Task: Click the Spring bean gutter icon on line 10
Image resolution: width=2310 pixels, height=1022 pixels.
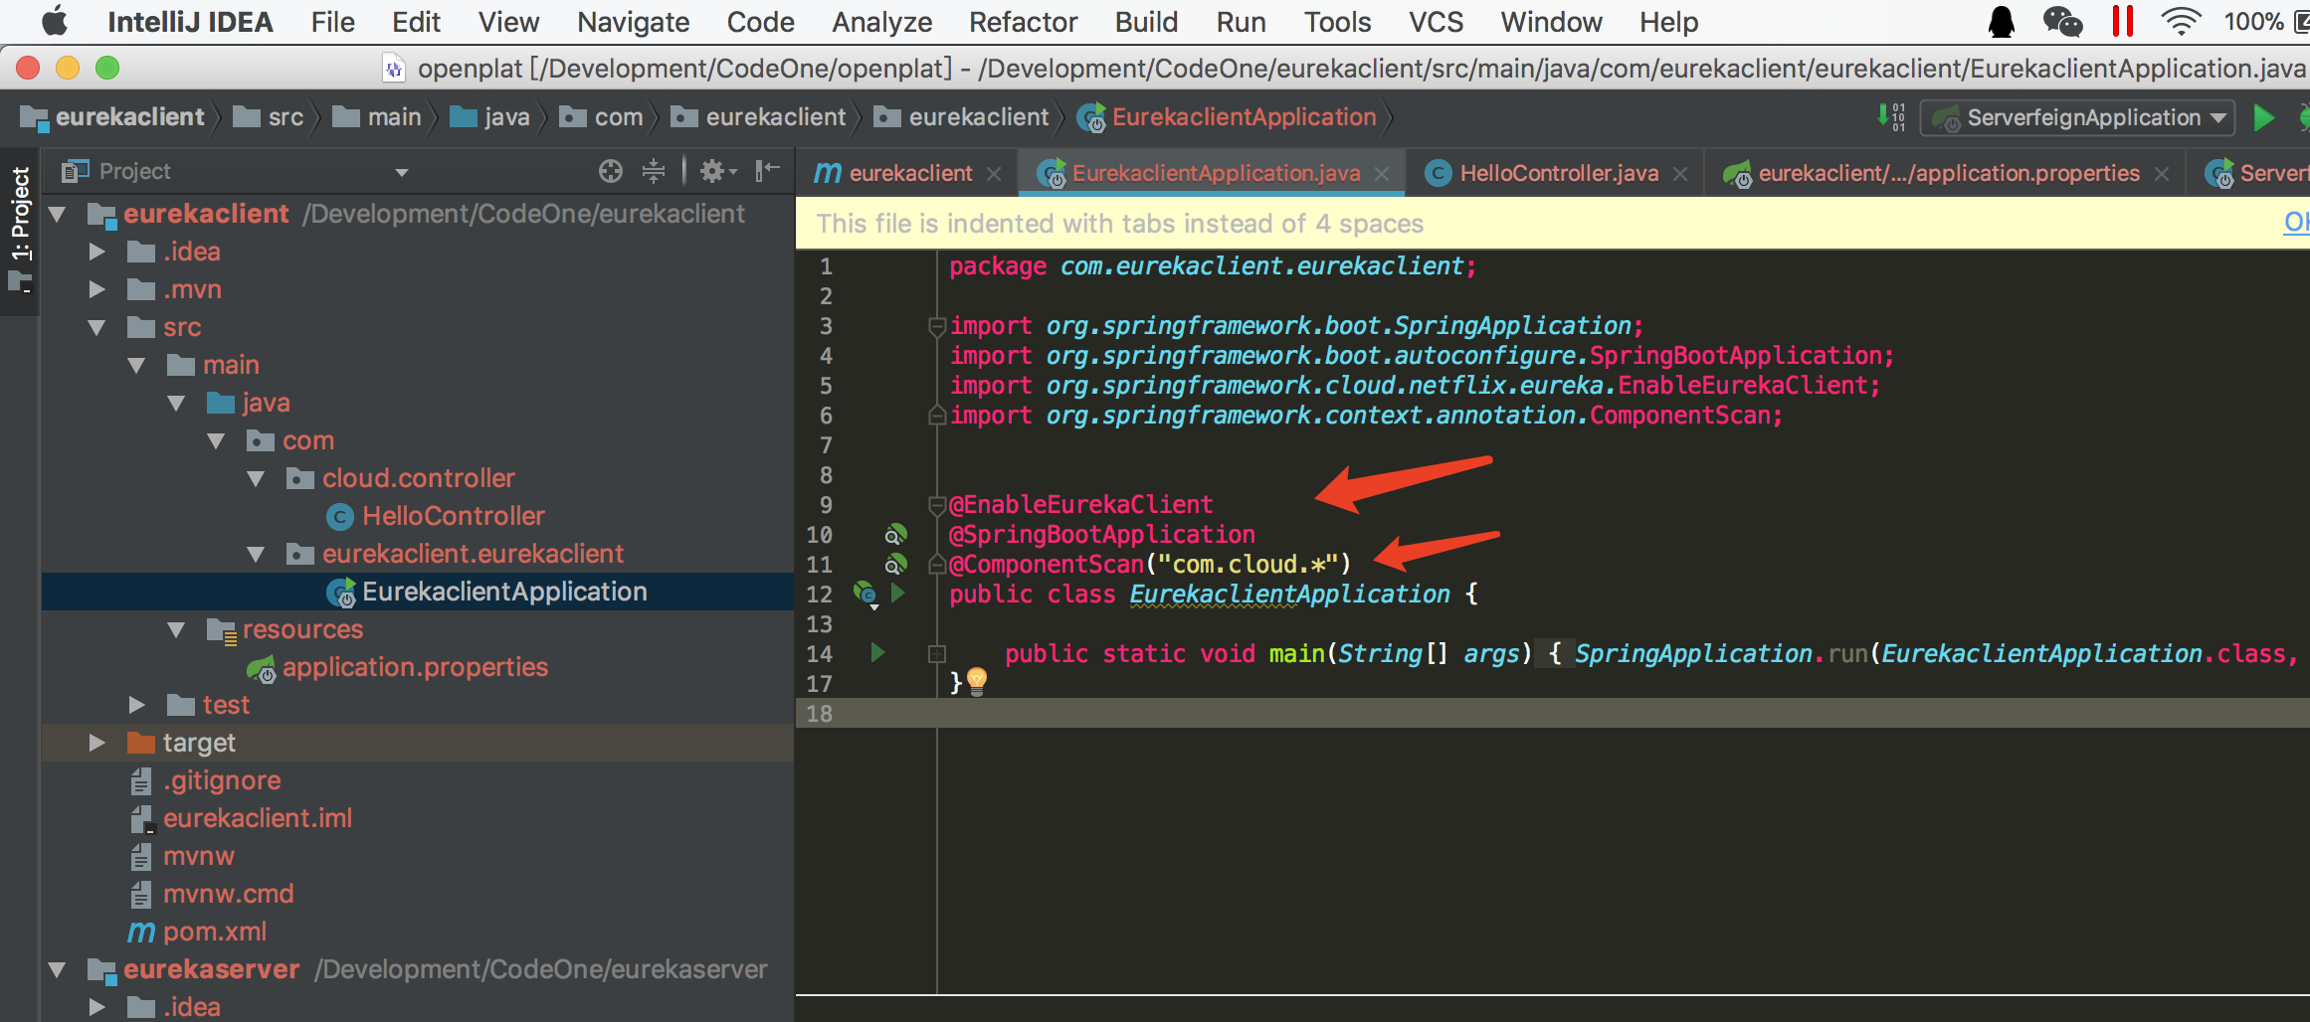Action: pyautogui.click(x=895, y=535)
